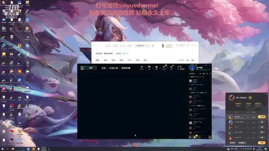This screenshot has height=151, width=269.
Task: Search friends in League friends panel
Action: click(210, 73)
